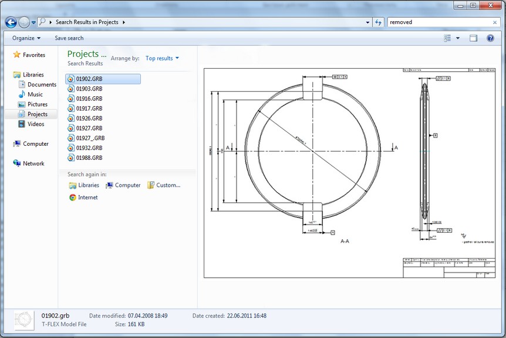Toggle the preview pane button
The width and height of the screenshot is (506, 338).
tap(473, 38)
